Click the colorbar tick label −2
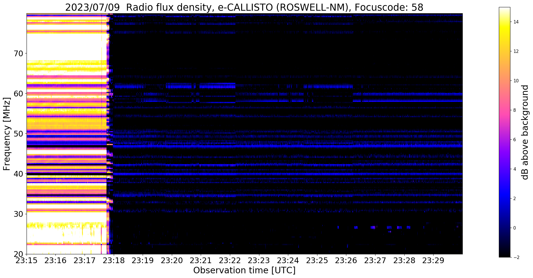The image size is (533, 278). tap(516, 257)
